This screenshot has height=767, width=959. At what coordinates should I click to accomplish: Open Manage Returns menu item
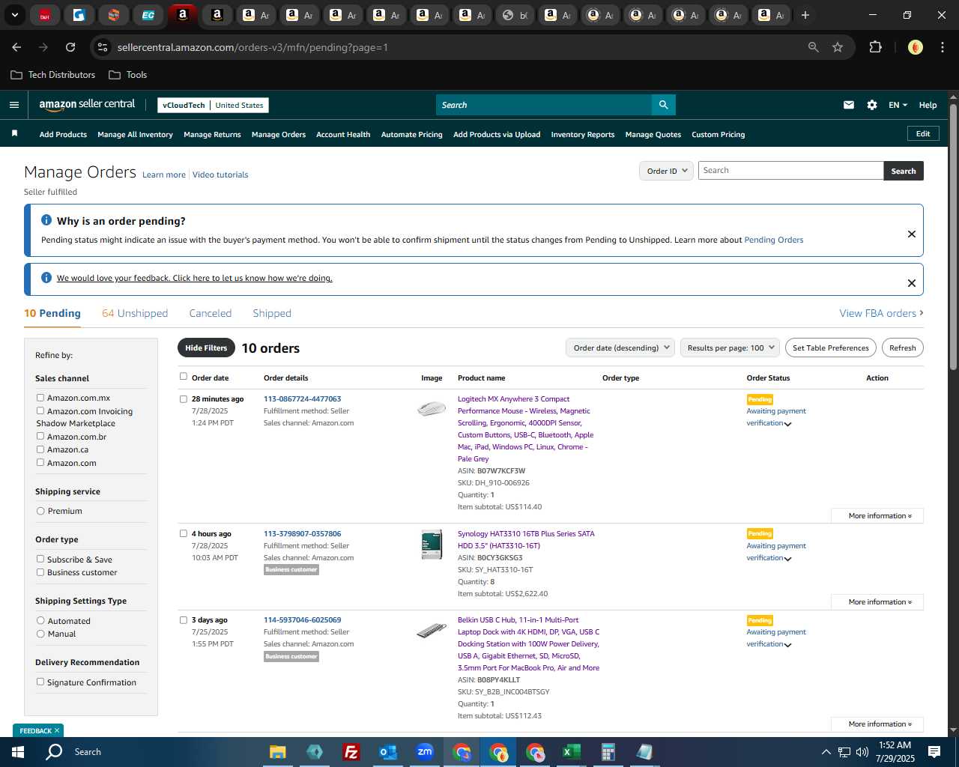[x=212, y=135]
